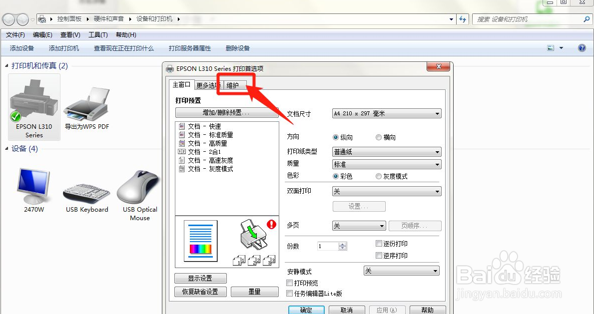Click 增加/删除预置 button

[x=226, y=112]
